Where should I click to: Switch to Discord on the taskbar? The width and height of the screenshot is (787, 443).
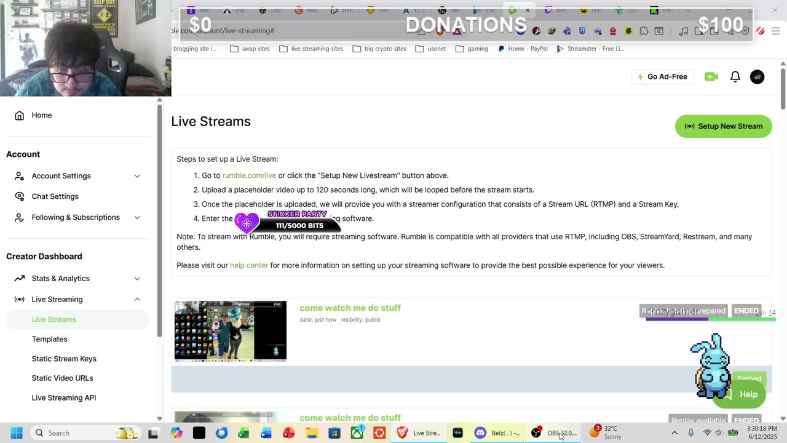click(497, 433)
